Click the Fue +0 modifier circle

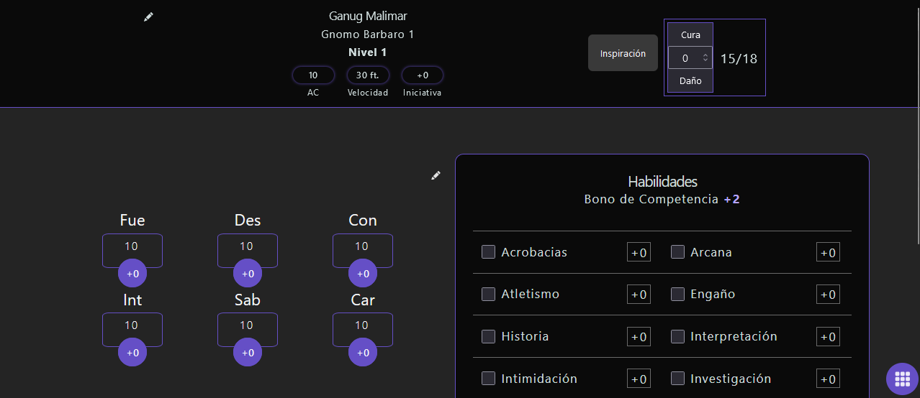[132, 274]
